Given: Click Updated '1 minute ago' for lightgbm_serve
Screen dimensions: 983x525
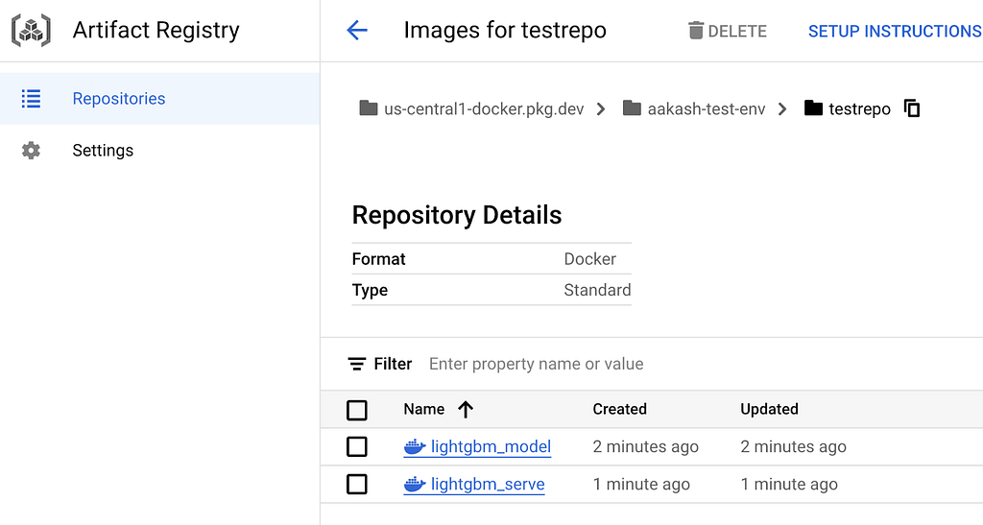Looking at the screenshot, I should (x=789, y=485).
